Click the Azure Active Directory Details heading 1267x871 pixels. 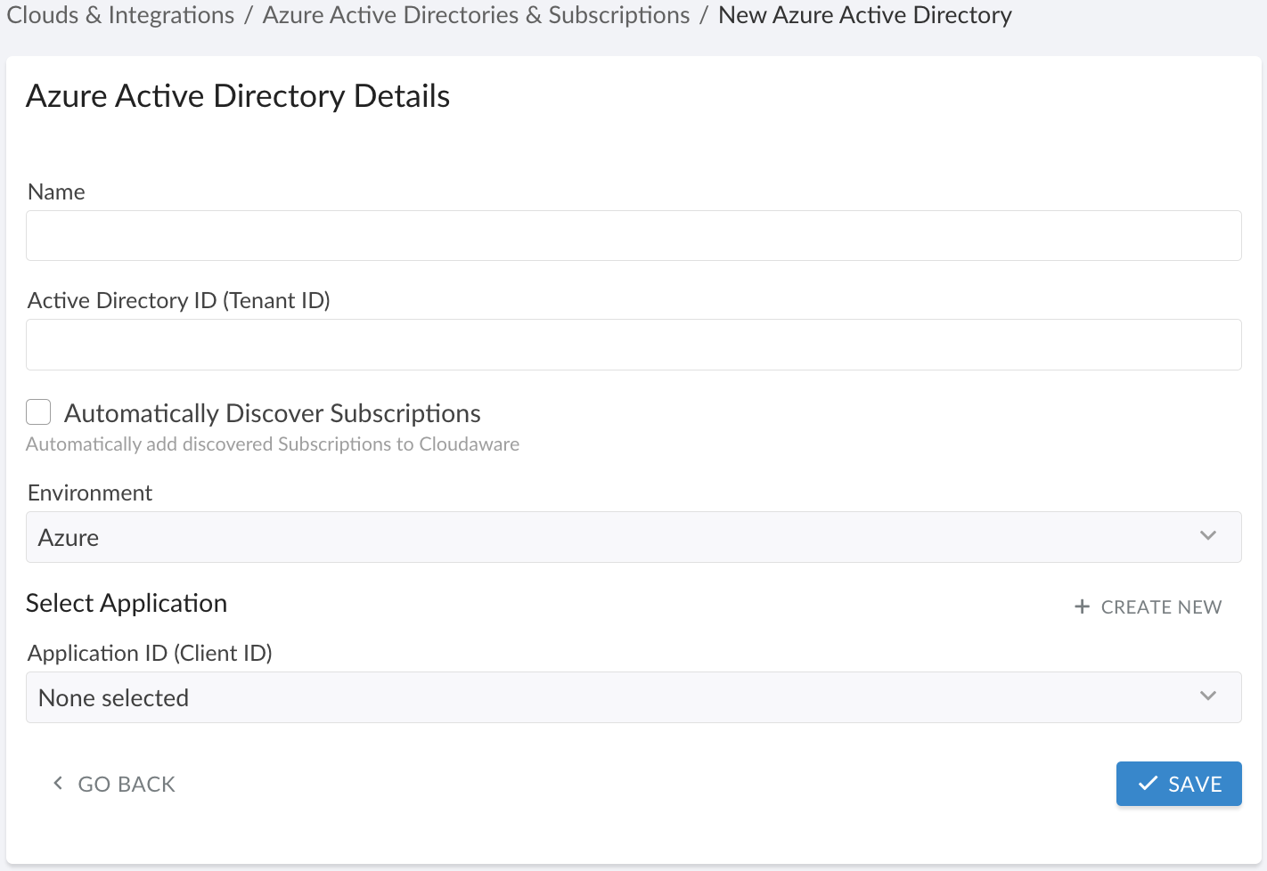pos(238,95)
